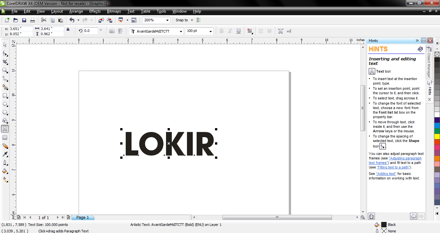440x233 pixels.
Task: Click the Adding text hints link
Action: (x=386, y=174)
